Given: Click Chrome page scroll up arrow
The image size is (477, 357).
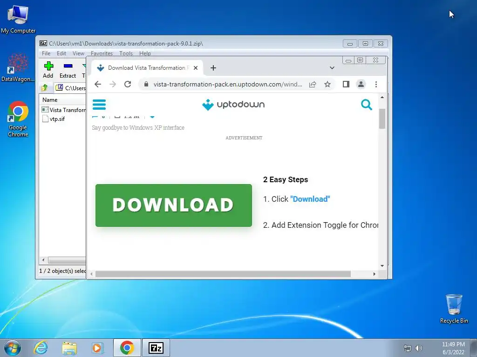Looking at the screenshot, I should [382, 97].
